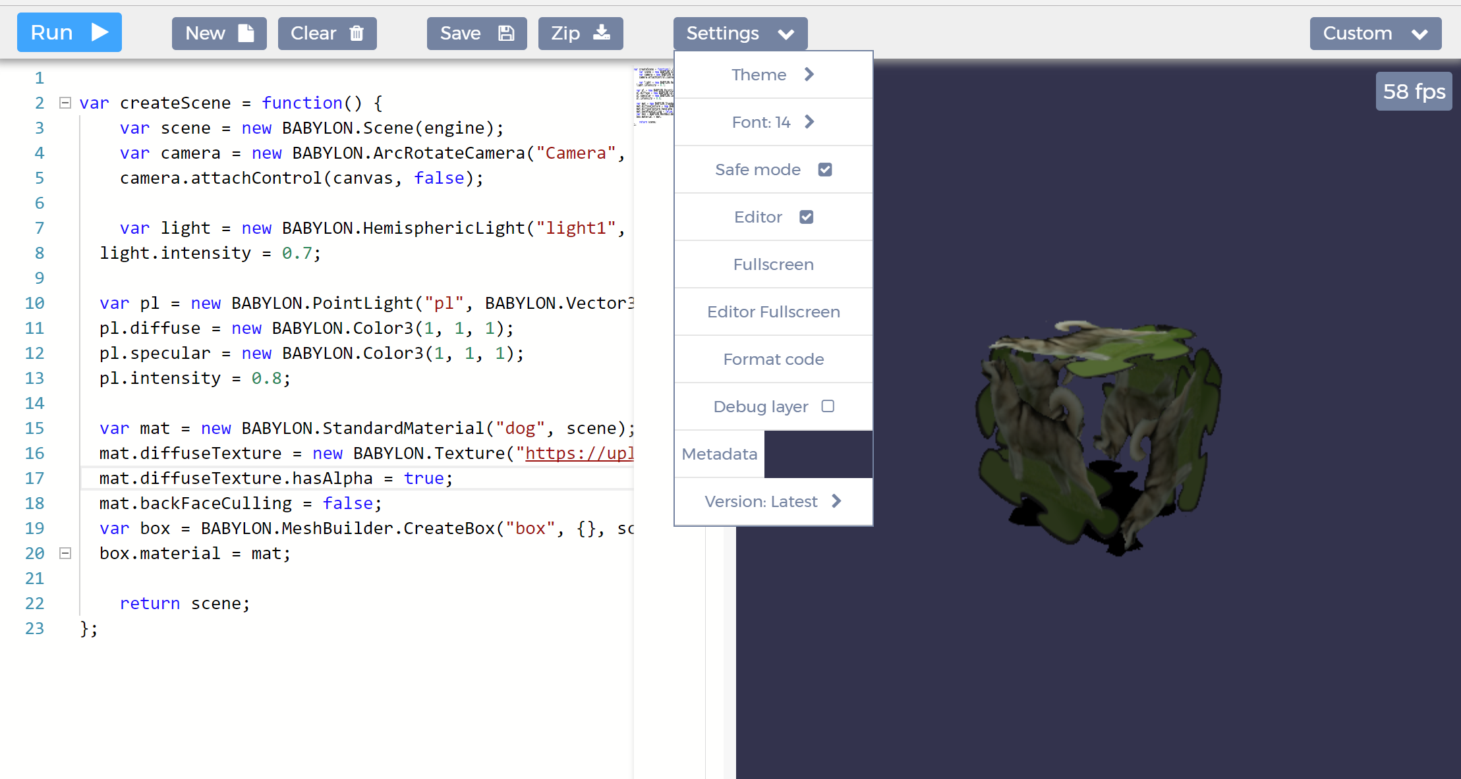Image resolution: width=1461 pixels, height=779 pixels.
Task: Click line number 23 in the gutter
Action: coord(34,628)
